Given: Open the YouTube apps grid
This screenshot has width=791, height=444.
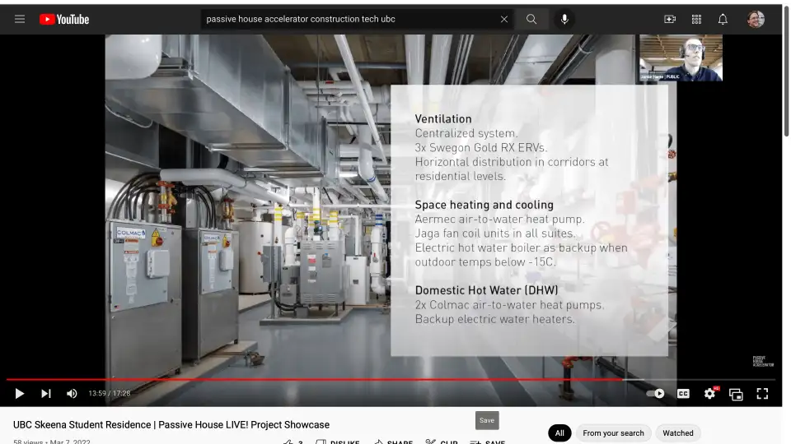Looking at the screenshot, I should (696, 19).
